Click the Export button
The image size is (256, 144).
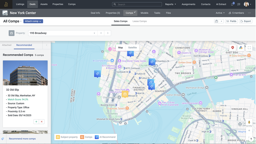246,21
